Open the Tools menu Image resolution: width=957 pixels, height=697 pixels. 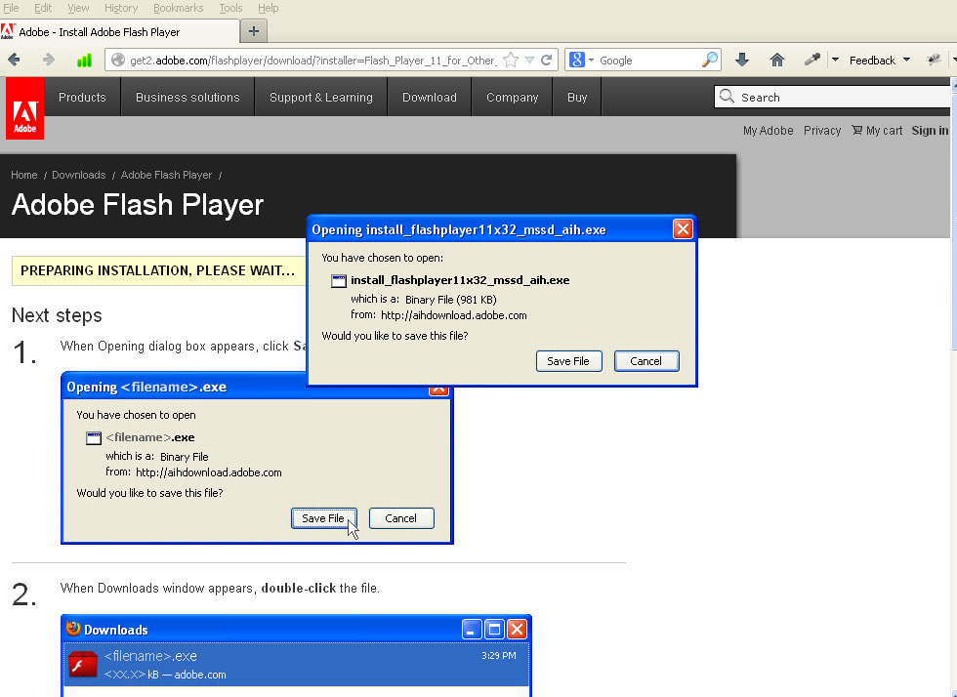[230, 8]
